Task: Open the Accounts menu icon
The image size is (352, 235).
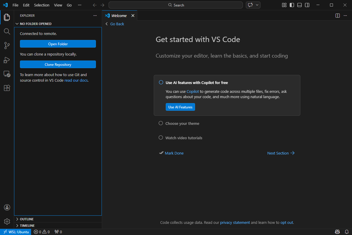Action: tap(7, 207)
